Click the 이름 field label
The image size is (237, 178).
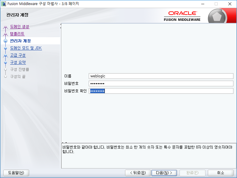pyautogui.click(x=68, y=76)
